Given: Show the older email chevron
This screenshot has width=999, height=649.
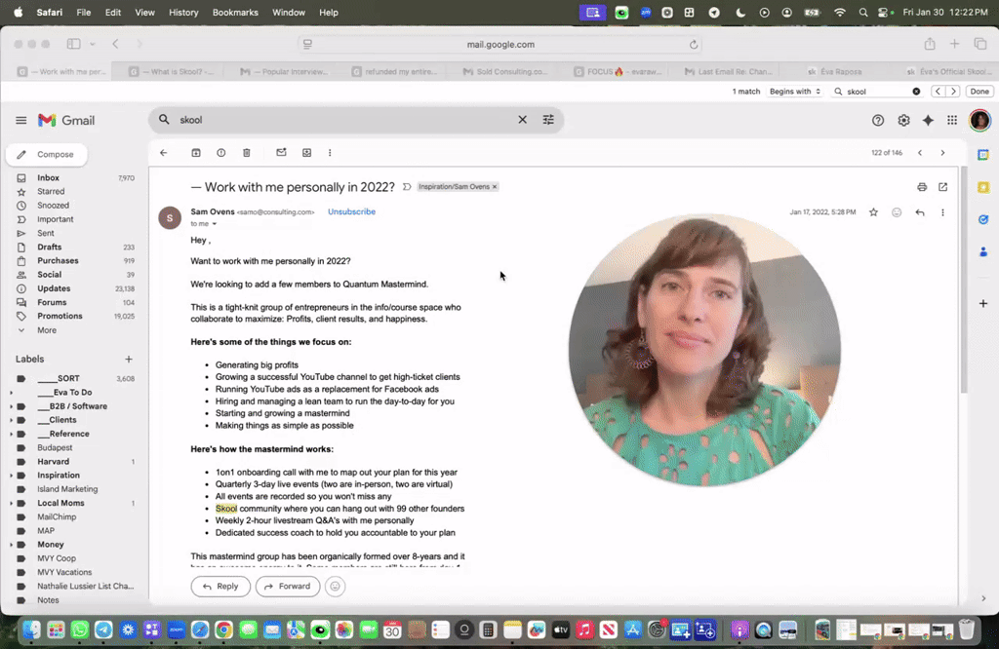Looking at the screenshot, I should coord(942,153).
